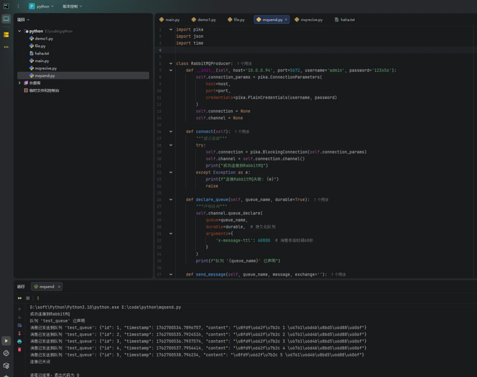
Task: Toggle the Project tool window button
Action: [x=6, y=19]
